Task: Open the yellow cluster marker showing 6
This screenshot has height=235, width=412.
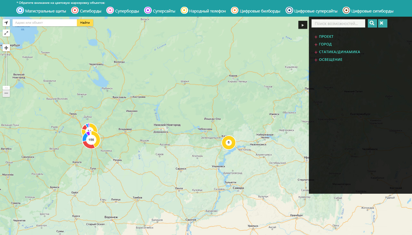Action: point(229,142)
